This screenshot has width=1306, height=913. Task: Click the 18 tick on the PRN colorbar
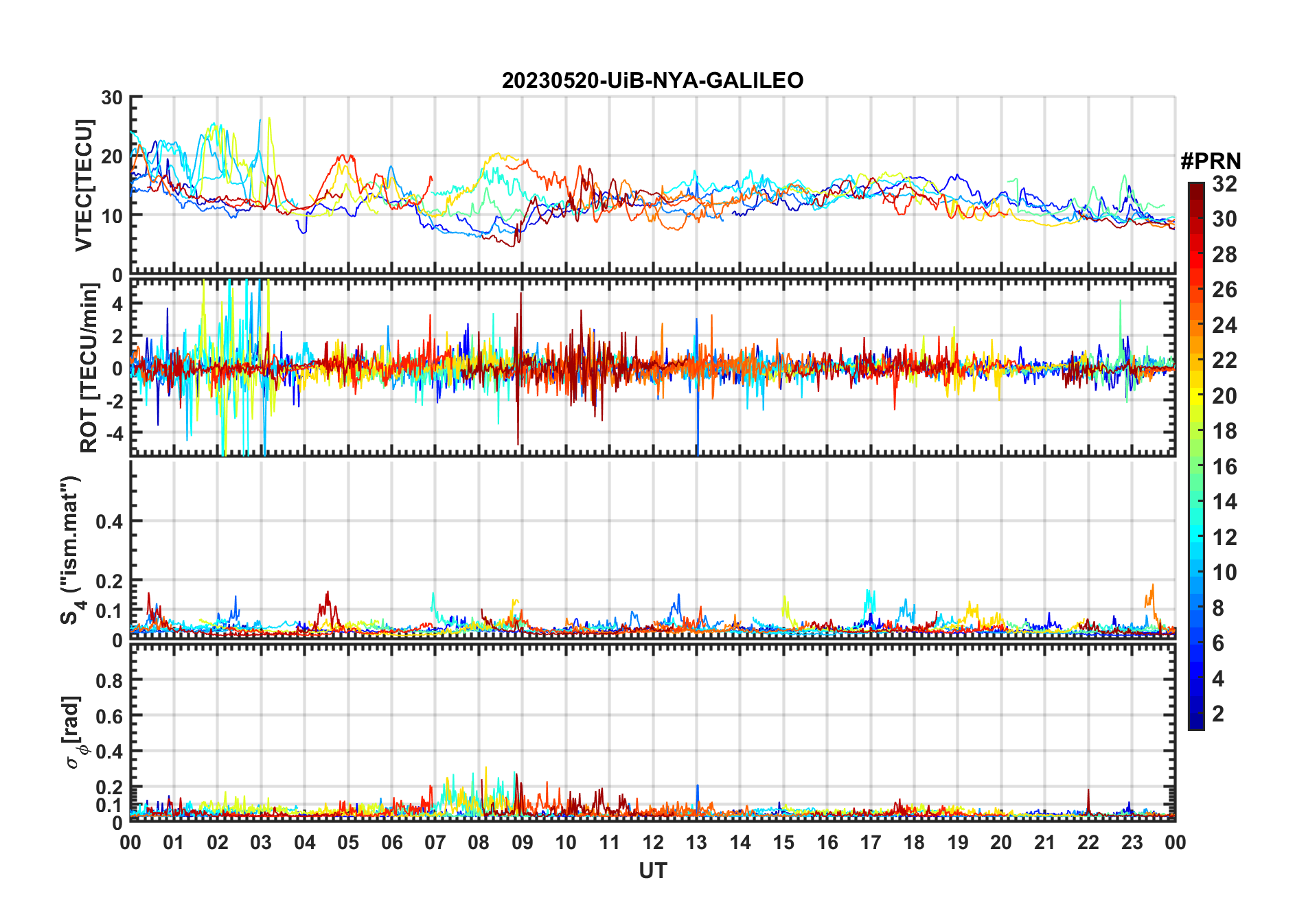[1224, 431]
